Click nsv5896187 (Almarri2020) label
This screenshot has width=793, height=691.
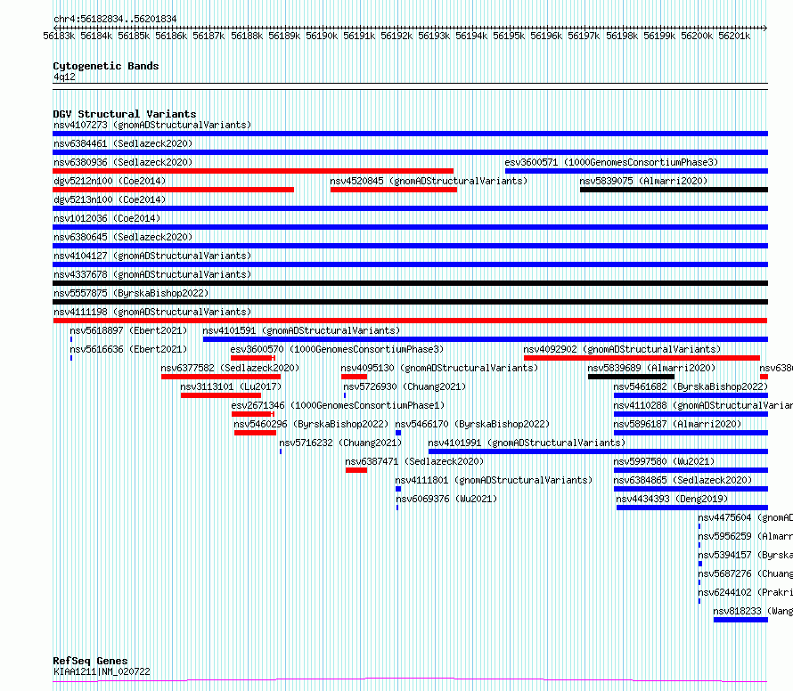pyautogui.click(x=677, y=424)
